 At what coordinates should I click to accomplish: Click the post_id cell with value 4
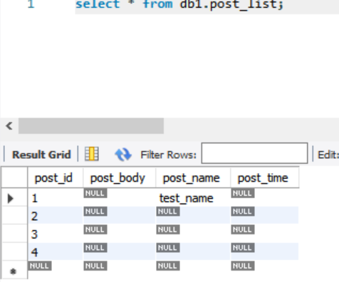56,251
